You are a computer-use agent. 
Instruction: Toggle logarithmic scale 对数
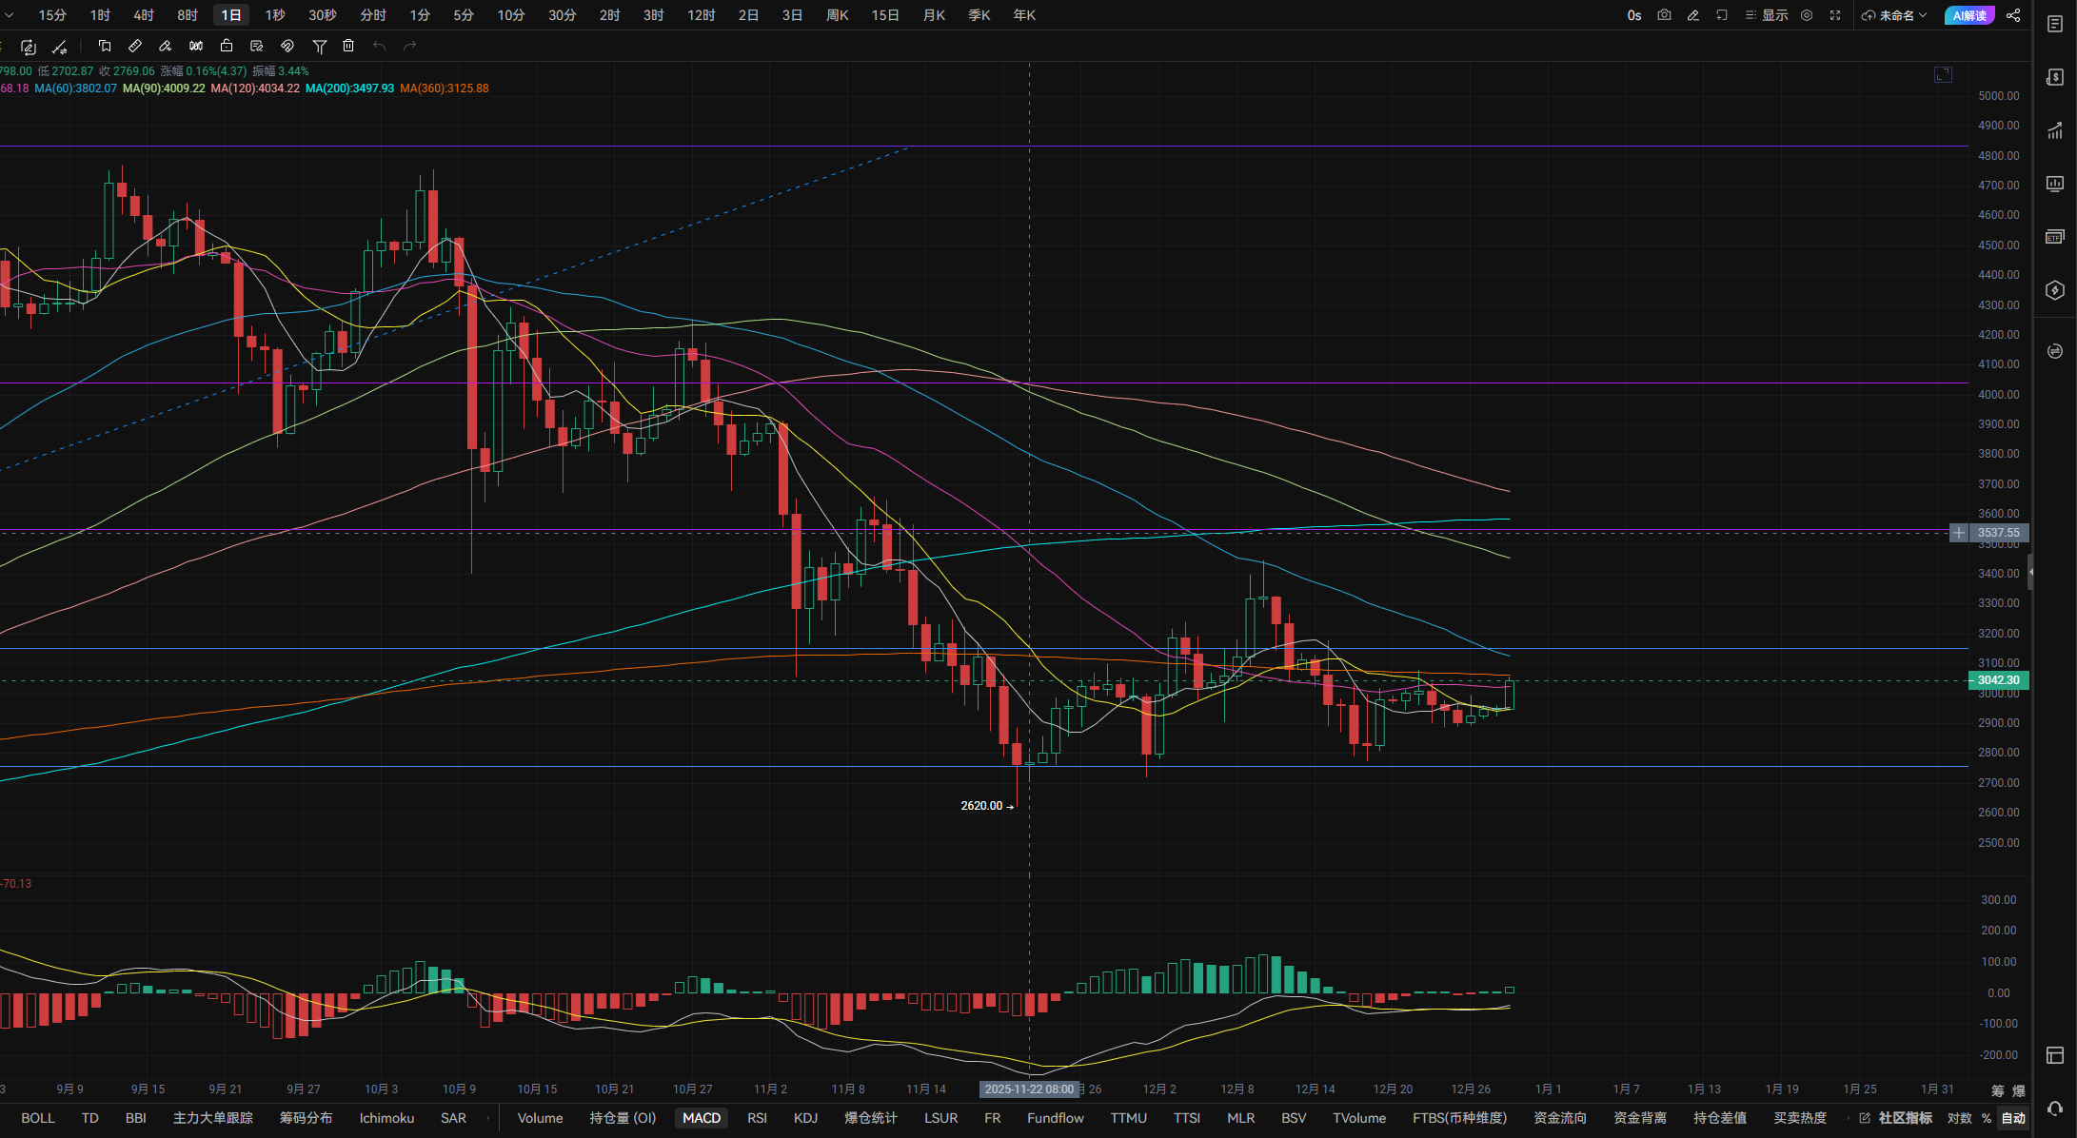tap(1959, 1118)
